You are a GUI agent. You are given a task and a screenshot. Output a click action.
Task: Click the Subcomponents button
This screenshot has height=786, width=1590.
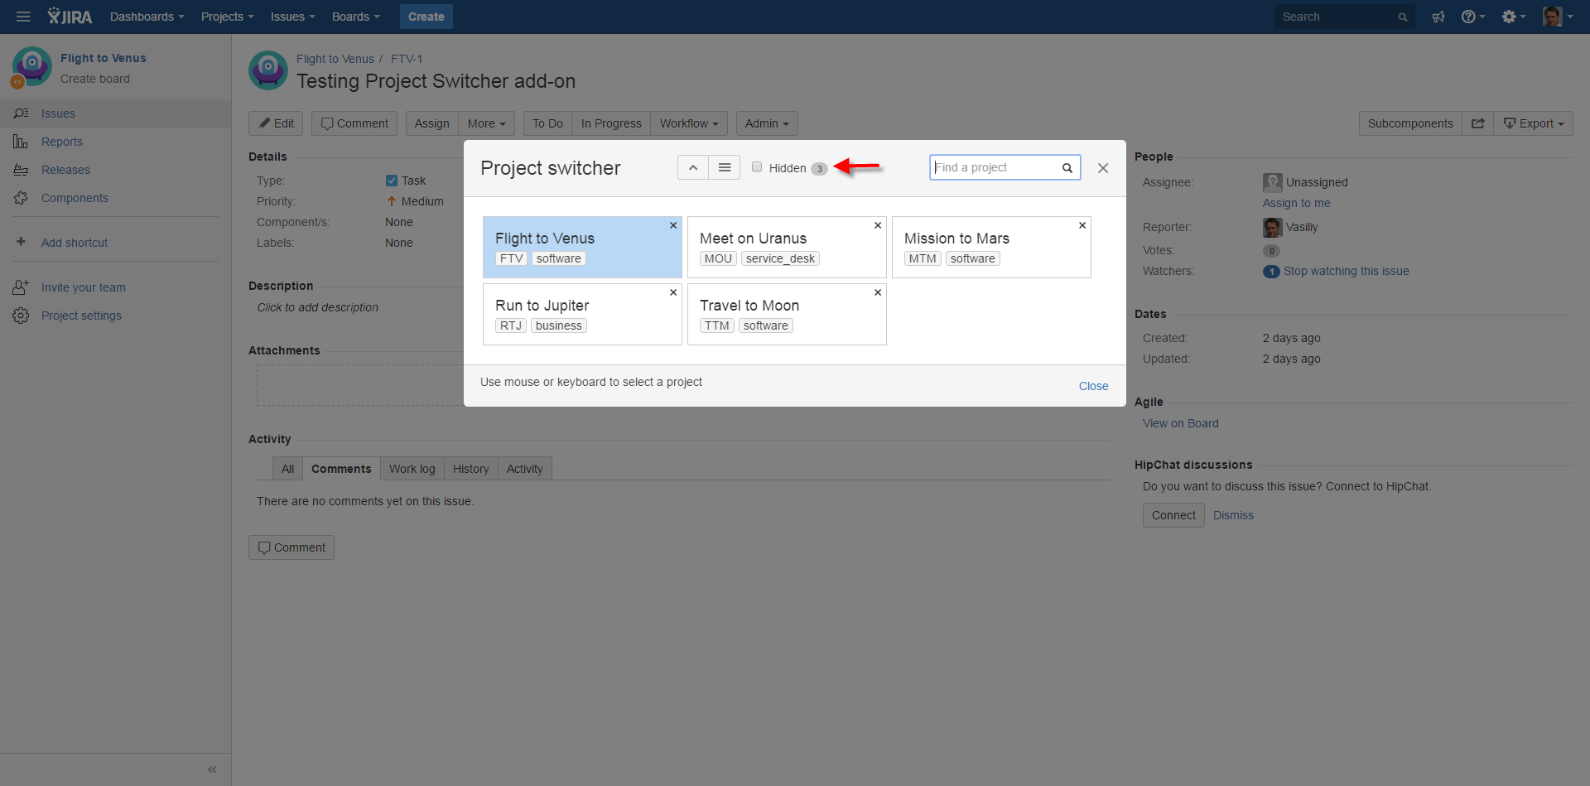pos(1410,123)
